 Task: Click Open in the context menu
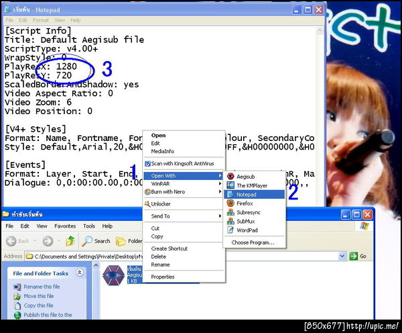pyautogui.click(x=184, y=136)
